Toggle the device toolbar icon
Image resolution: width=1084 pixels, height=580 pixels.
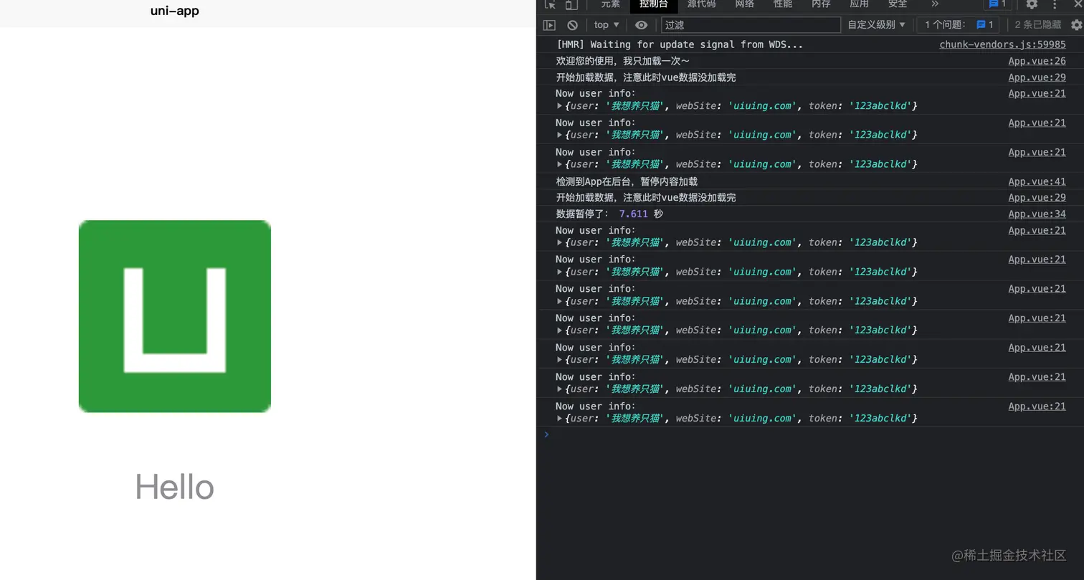[x=571, y=4]
